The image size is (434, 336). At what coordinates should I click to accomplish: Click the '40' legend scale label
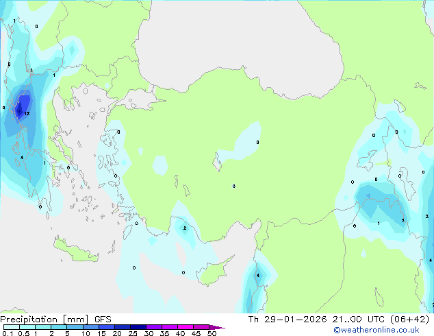click(x=180, y=333)
